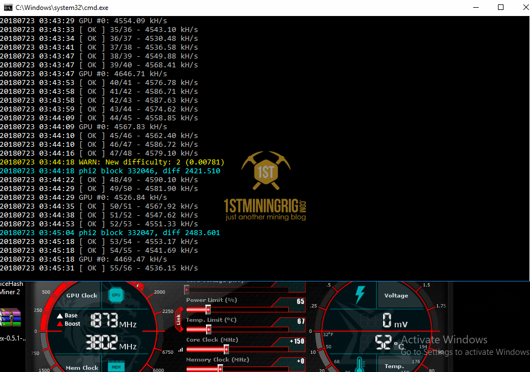The width and height of the screenshot is (530, 372).
Task: Click the Temp. Limit value 67 field
Action: tap(301, 321)
